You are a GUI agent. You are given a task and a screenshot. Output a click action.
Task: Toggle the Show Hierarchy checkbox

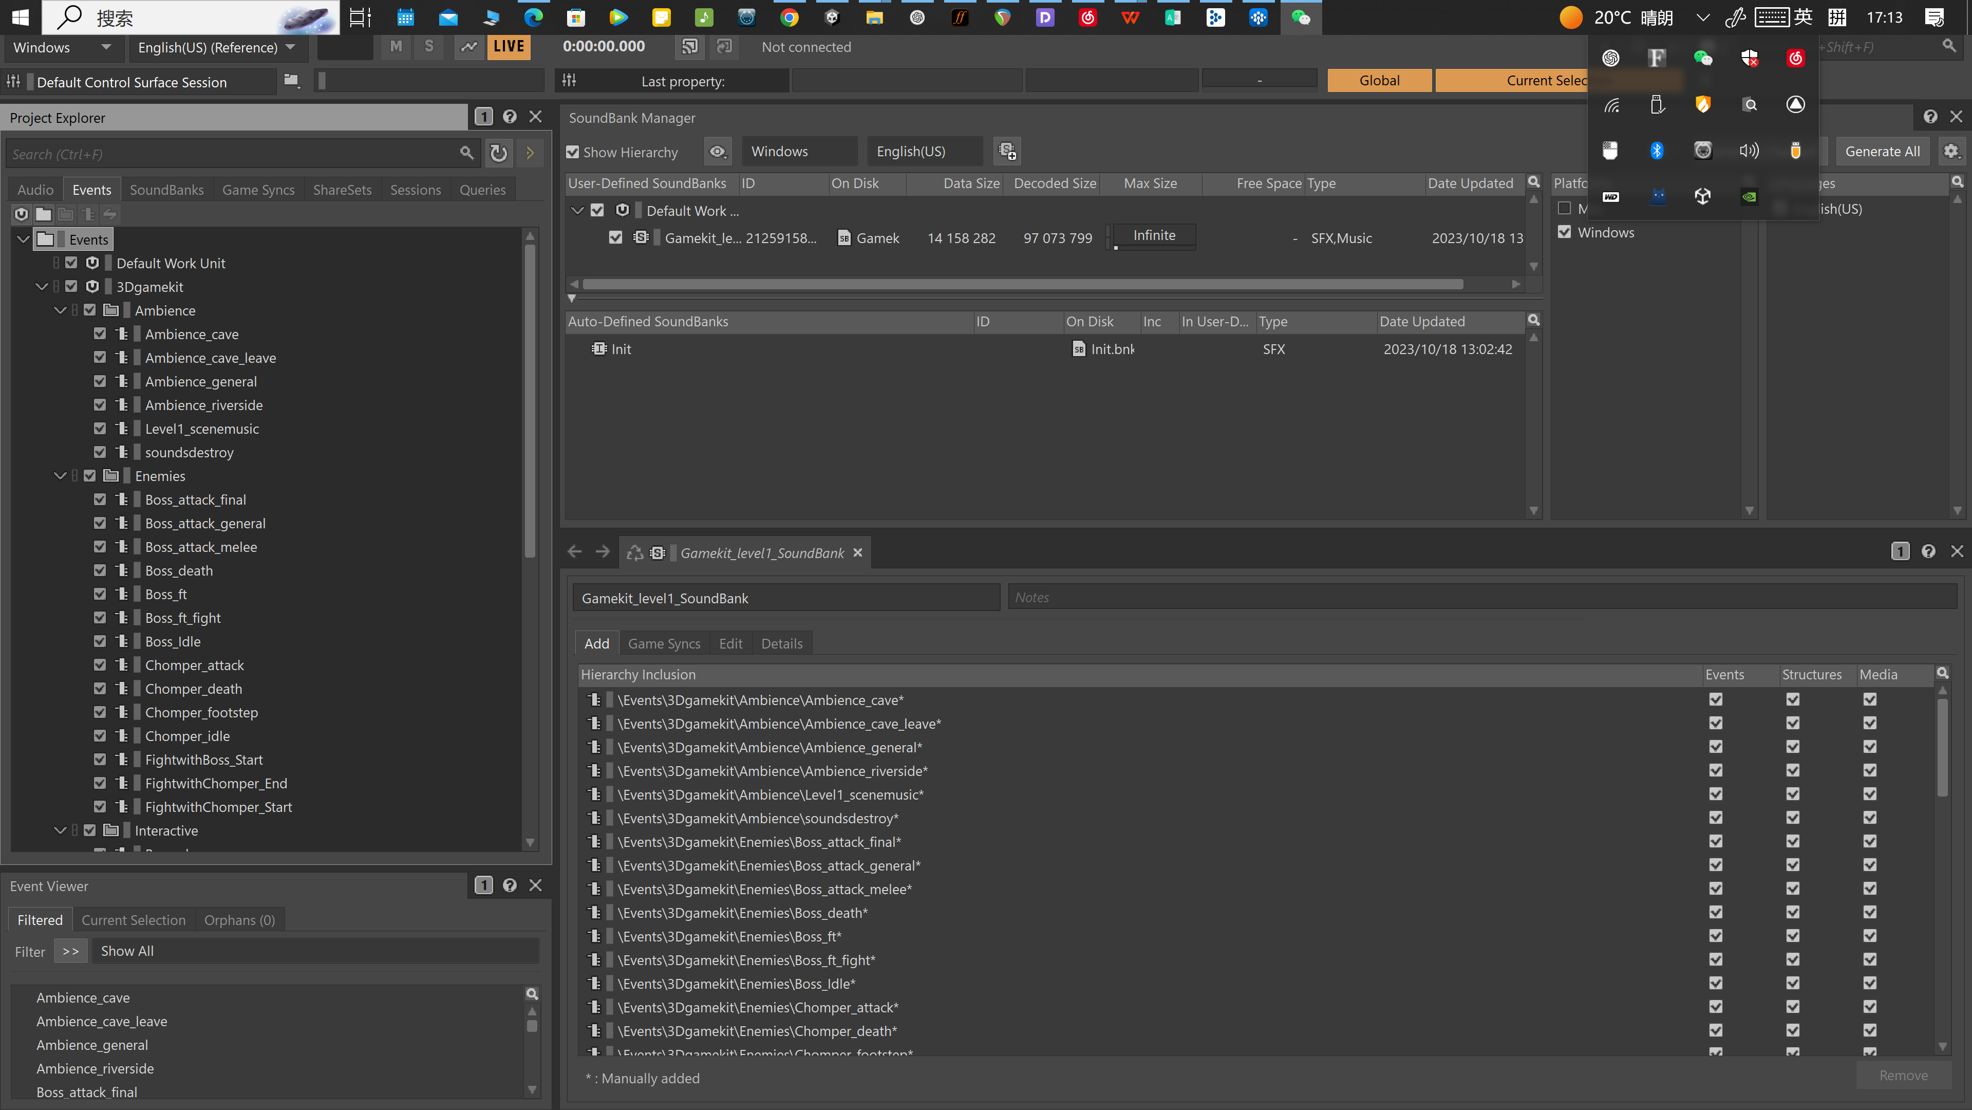573,153
